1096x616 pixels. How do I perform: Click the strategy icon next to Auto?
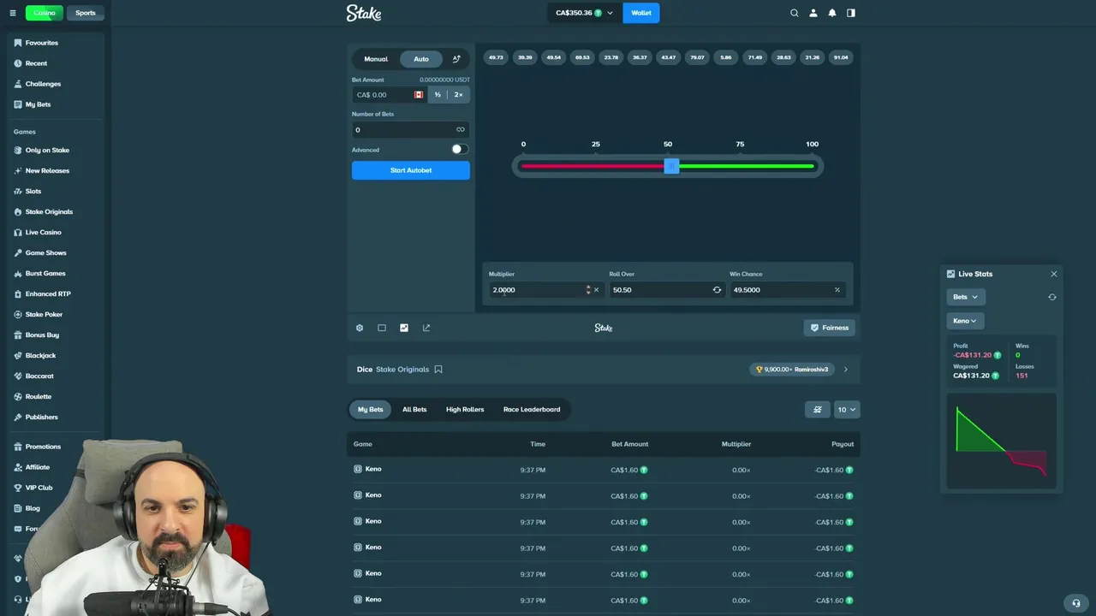coord(456,59)
